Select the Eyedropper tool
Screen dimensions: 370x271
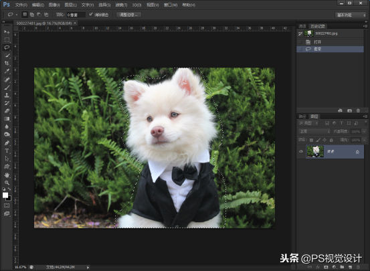(7, 71)
